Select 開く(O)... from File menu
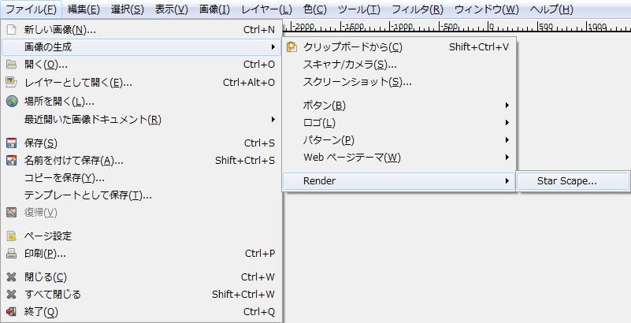631x323 pixels. point(142,65)
